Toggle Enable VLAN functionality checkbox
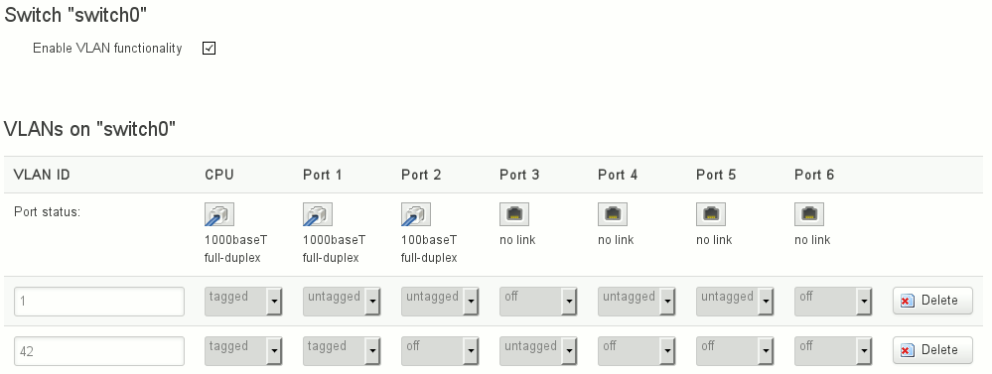 [x=209, y=48]
